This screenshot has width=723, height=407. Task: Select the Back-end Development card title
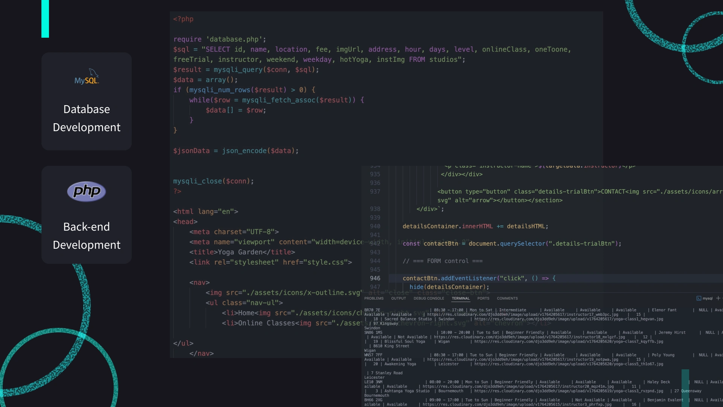click(87, 236)
